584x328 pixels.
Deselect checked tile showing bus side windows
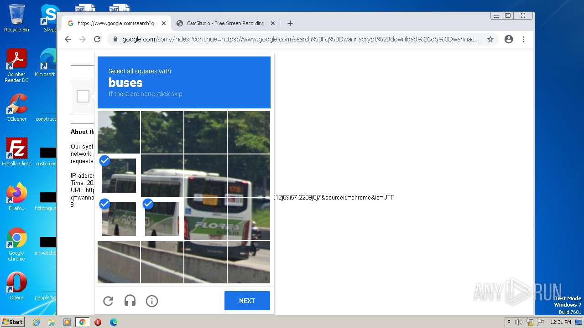pos(162,219)
